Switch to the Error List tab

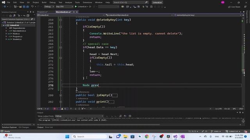click(x=49, y=127)
